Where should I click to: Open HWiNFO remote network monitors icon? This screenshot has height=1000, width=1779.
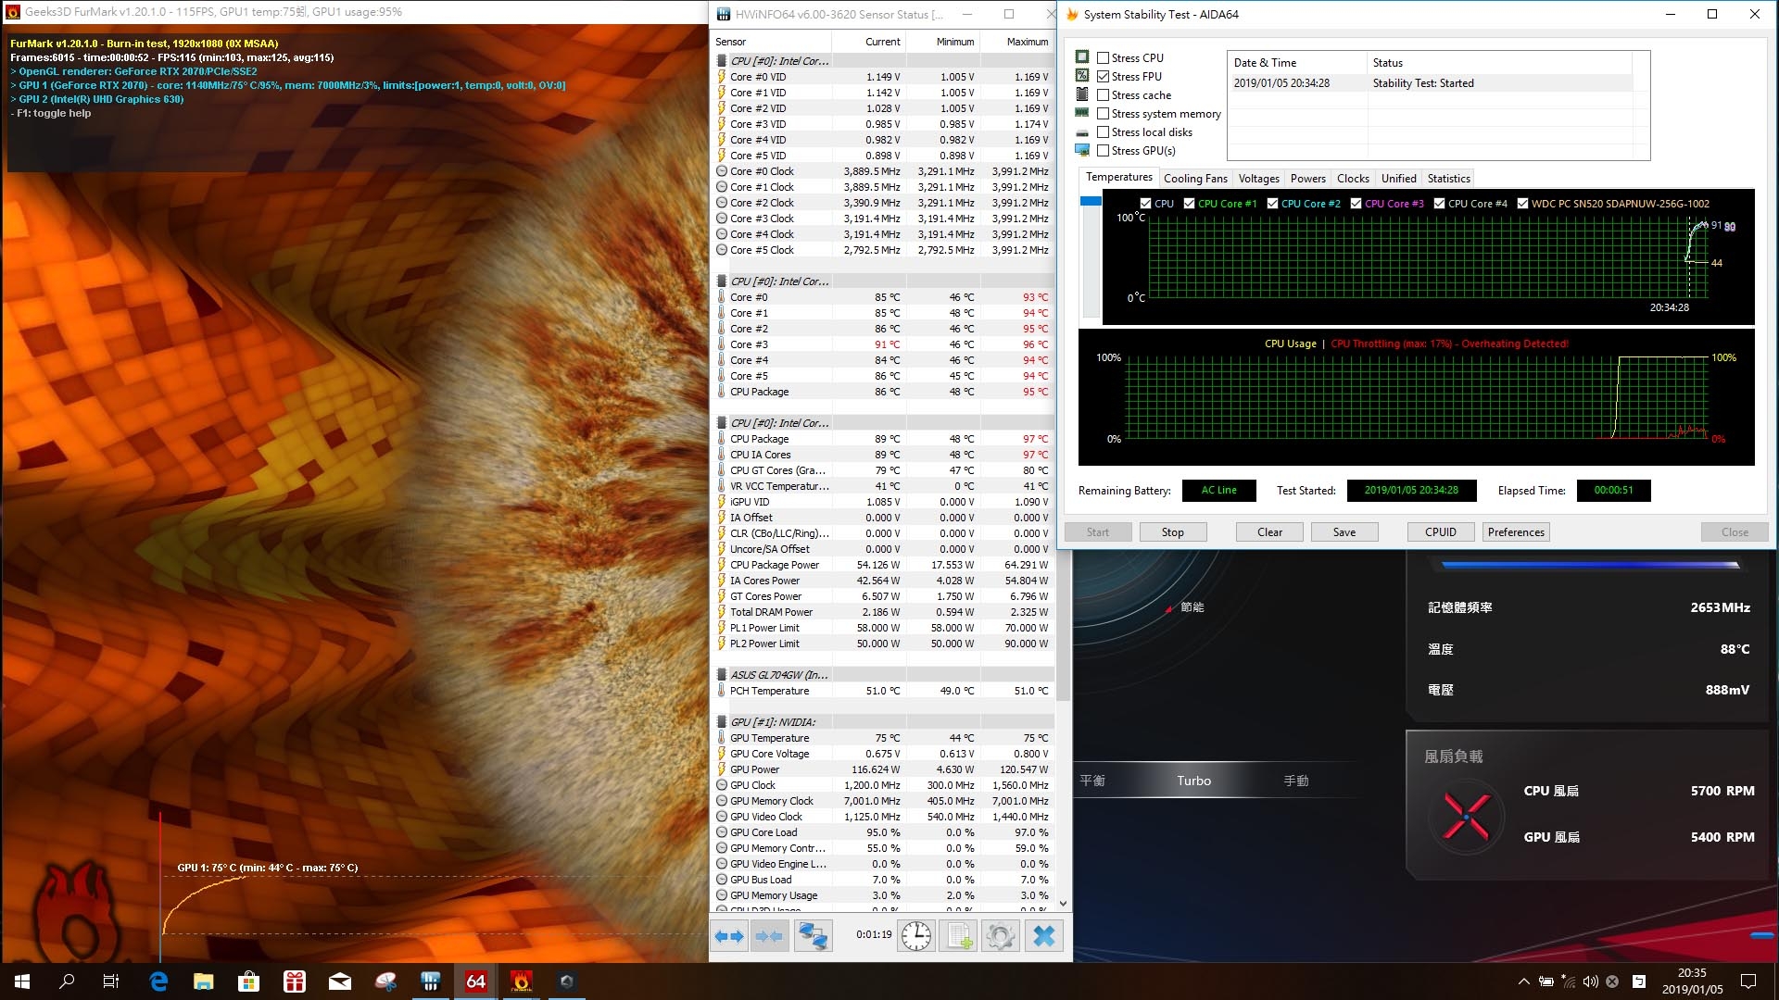(x=813, y=936)
